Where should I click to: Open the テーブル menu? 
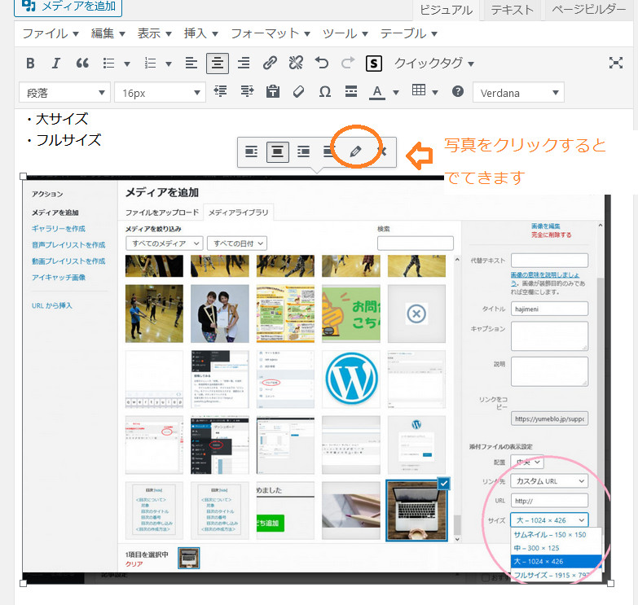pyautogui.click(x=408, y=33)
